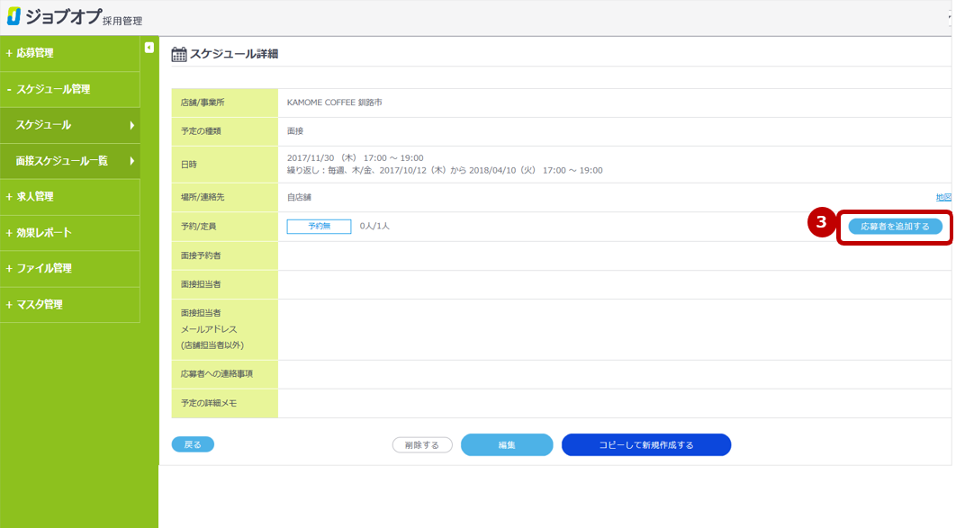The width and height of the screenshot is (956, 528).
Task: Click the 削除する button
Action: (x=422, y=445)
